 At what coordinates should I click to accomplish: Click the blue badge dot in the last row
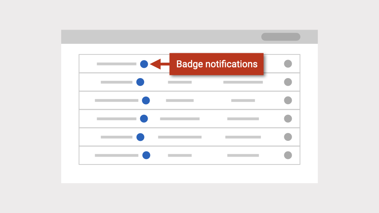(146, 155)
